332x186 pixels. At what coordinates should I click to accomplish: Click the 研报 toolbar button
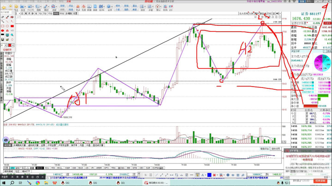click(x=62, y=6)
